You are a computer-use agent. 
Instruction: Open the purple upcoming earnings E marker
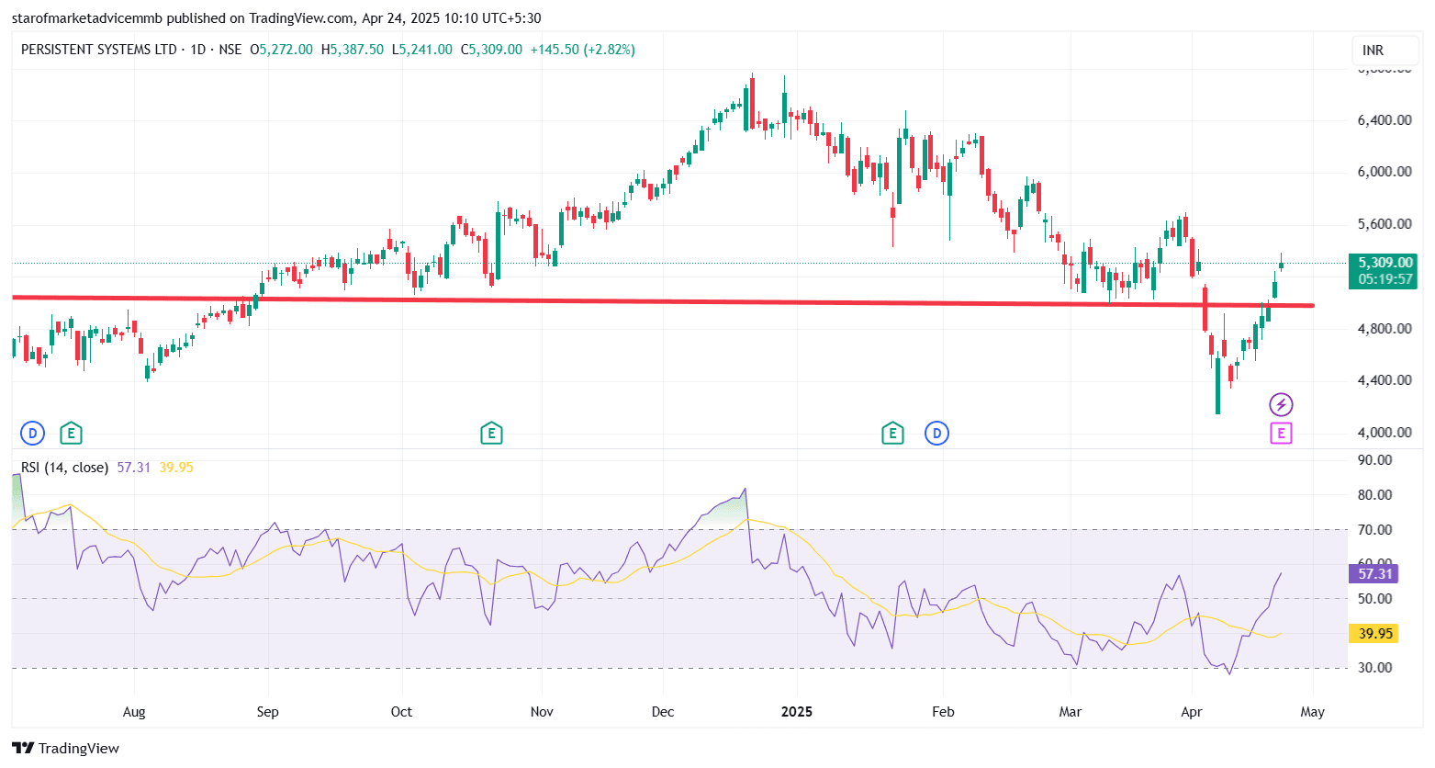click(x=1281, y=434)
